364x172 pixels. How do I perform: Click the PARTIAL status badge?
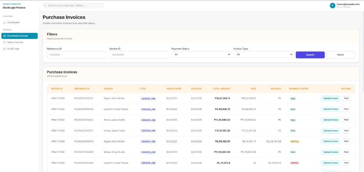[x=295, y=142]
